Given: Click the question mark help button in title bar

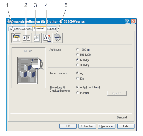Looking at the screenshot, I should (x=128, y=21).
